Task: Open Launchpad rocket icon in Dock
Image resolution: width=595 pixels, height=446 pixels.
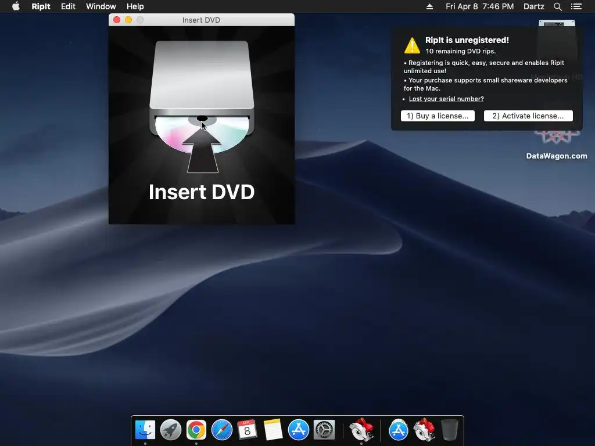Action: coord(171,430)
